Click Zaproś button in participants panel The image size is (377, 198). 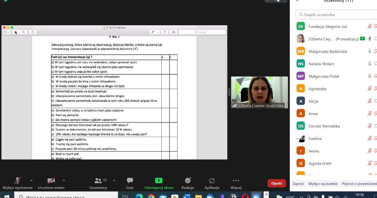(x=298, y=184)
